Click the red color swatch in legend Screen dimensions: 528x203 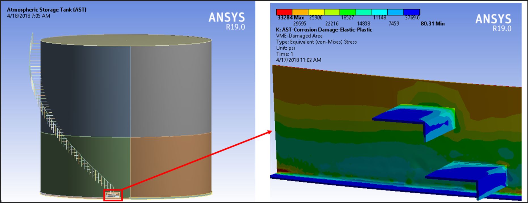[284, 12]
